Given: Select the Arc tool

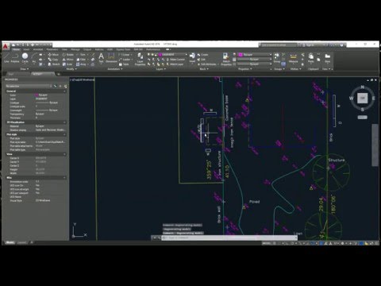Looking at the screenshot, I should tap(34, 58).
